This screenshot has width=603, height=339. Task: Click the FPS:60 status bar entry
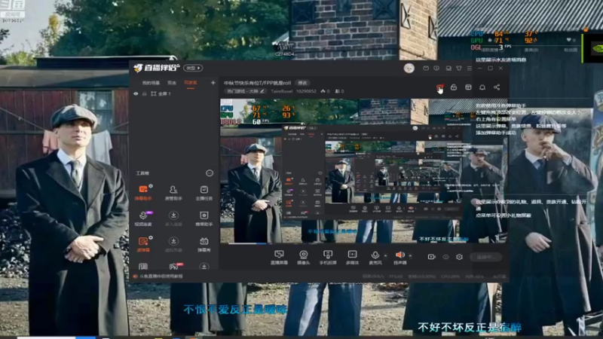click(x=396, y=276)
